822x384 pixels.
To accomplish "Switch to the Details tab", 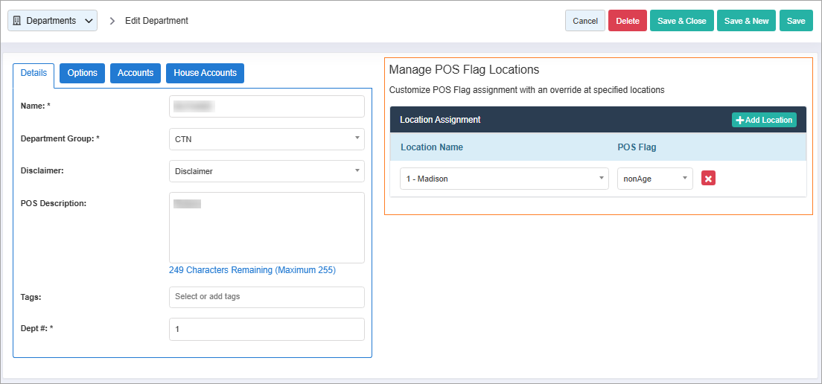I will (34, 73).
